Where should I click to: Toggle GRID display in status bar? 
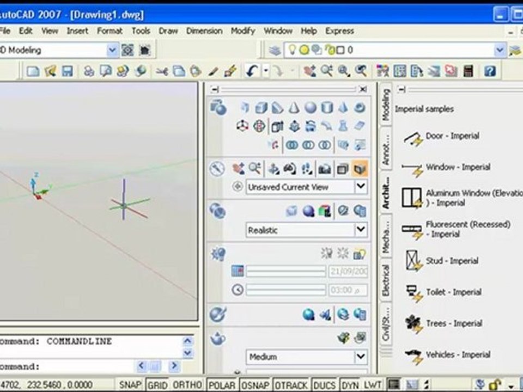pos(157,385)
